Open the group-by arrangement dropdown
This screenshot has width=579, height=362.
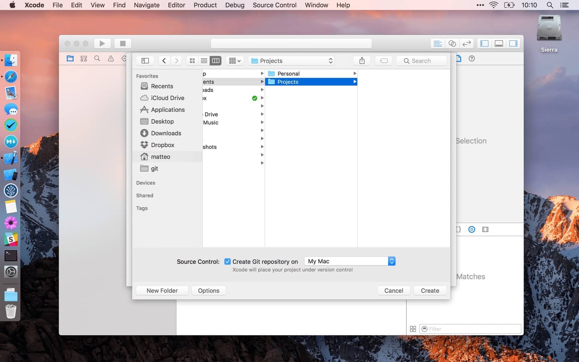coord(234,61)
